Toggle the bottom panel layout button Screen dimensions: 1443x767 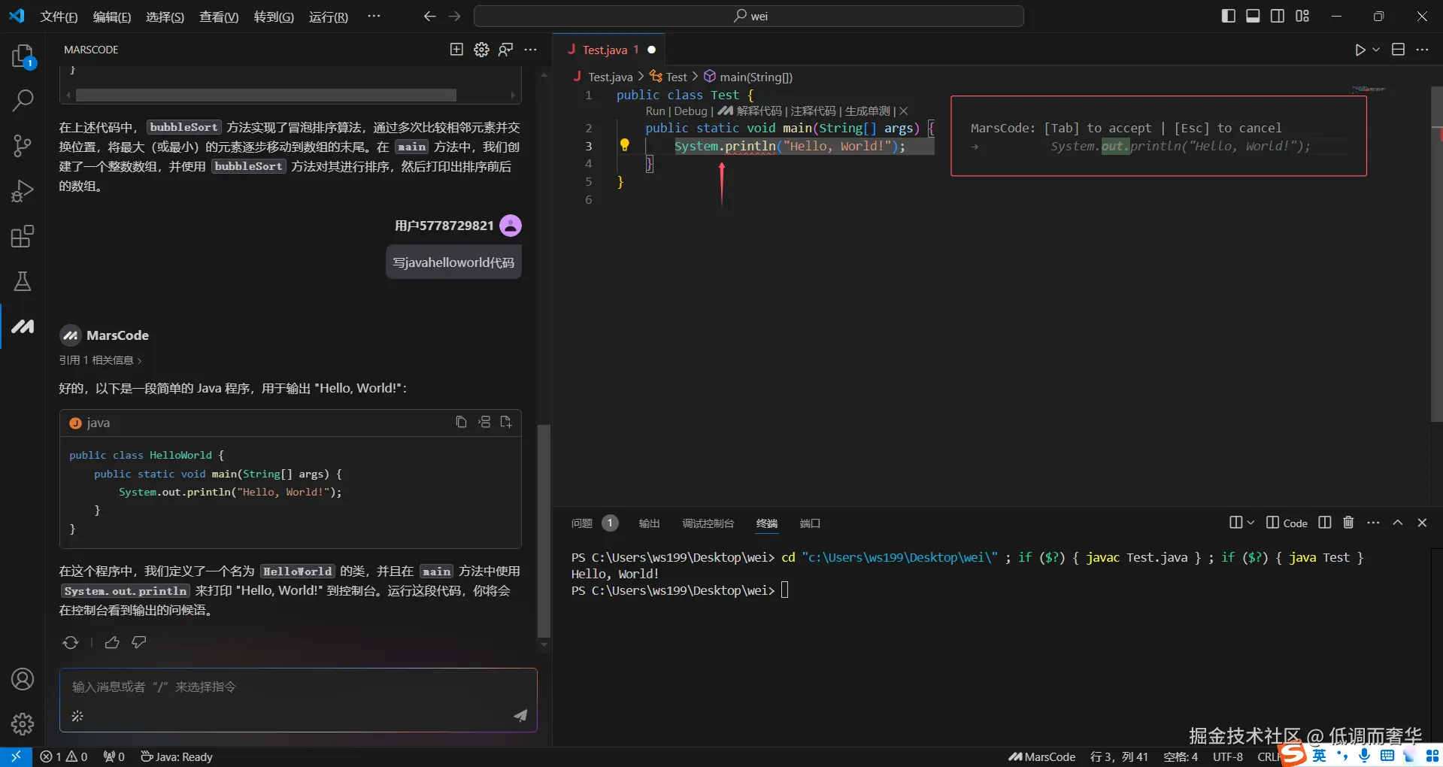pyautogui.click(x=1253, y=16)
